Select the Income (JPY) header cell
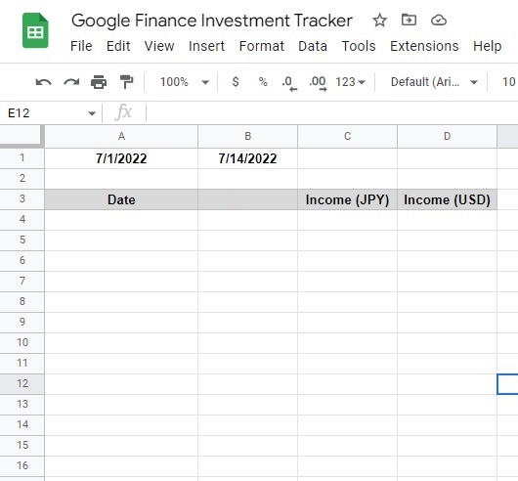 tap(347, 199)
